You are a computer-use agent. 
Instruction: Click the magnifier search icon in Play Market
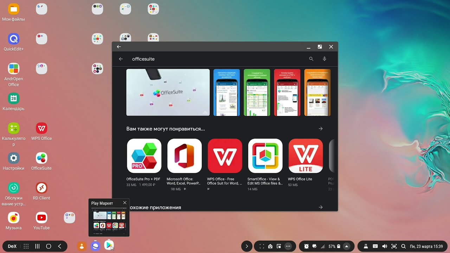coord(311,59)
